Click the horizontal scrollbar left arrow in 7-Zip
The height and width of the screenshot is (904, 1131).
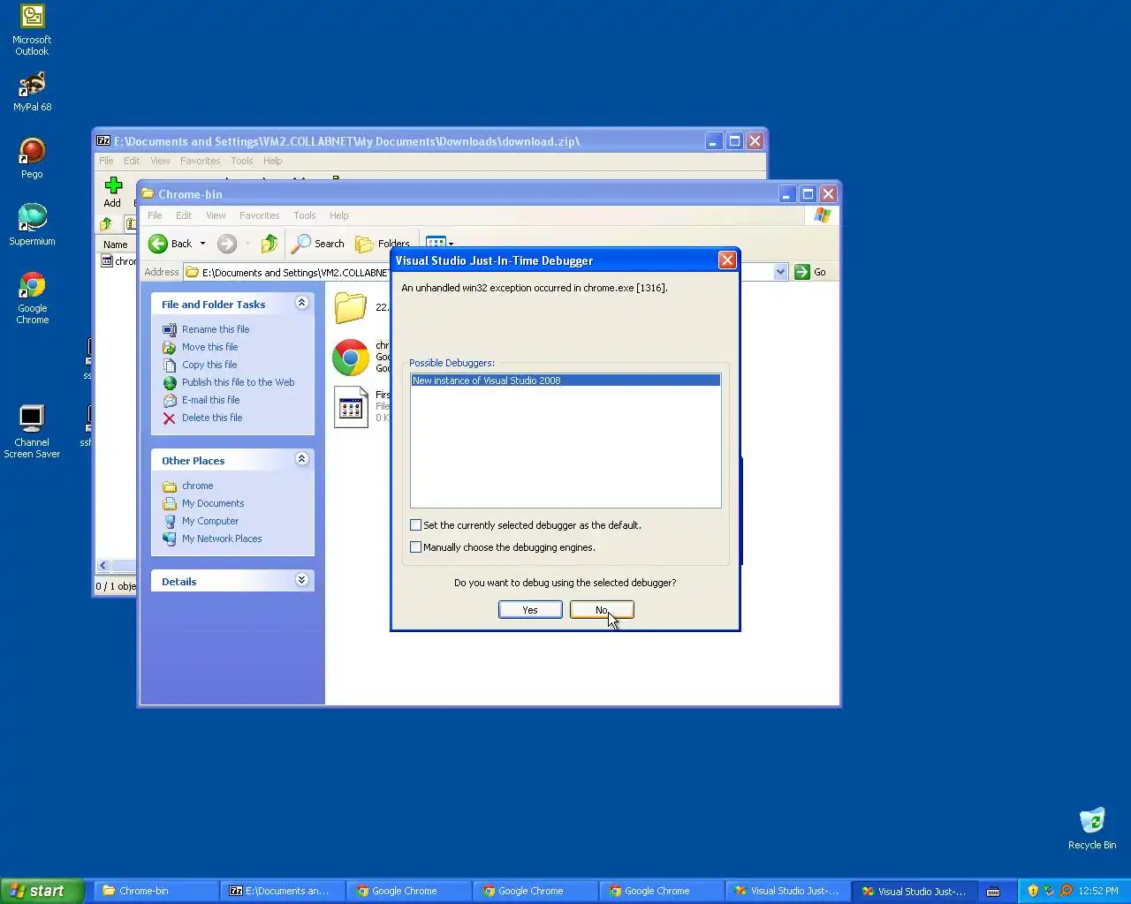(x=103, y=565)
